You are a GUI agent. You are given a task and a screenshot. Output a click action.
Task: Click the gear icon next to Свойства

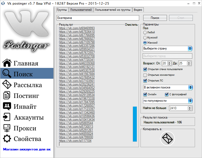(x=7, y=139)
